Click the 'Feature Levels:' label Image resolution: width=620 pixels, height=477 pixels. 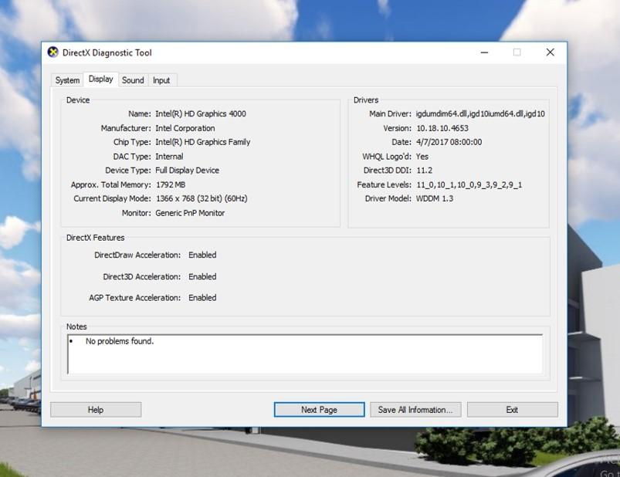click(384, 184)
